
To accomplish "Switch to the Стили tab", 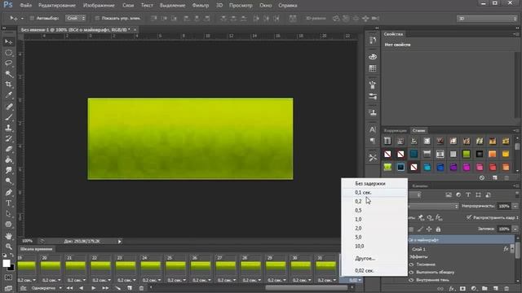I will [x=418, y=130].
